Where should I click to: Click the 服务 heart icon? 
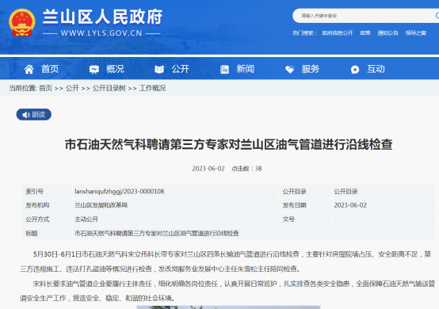click(x=289, y=69)
